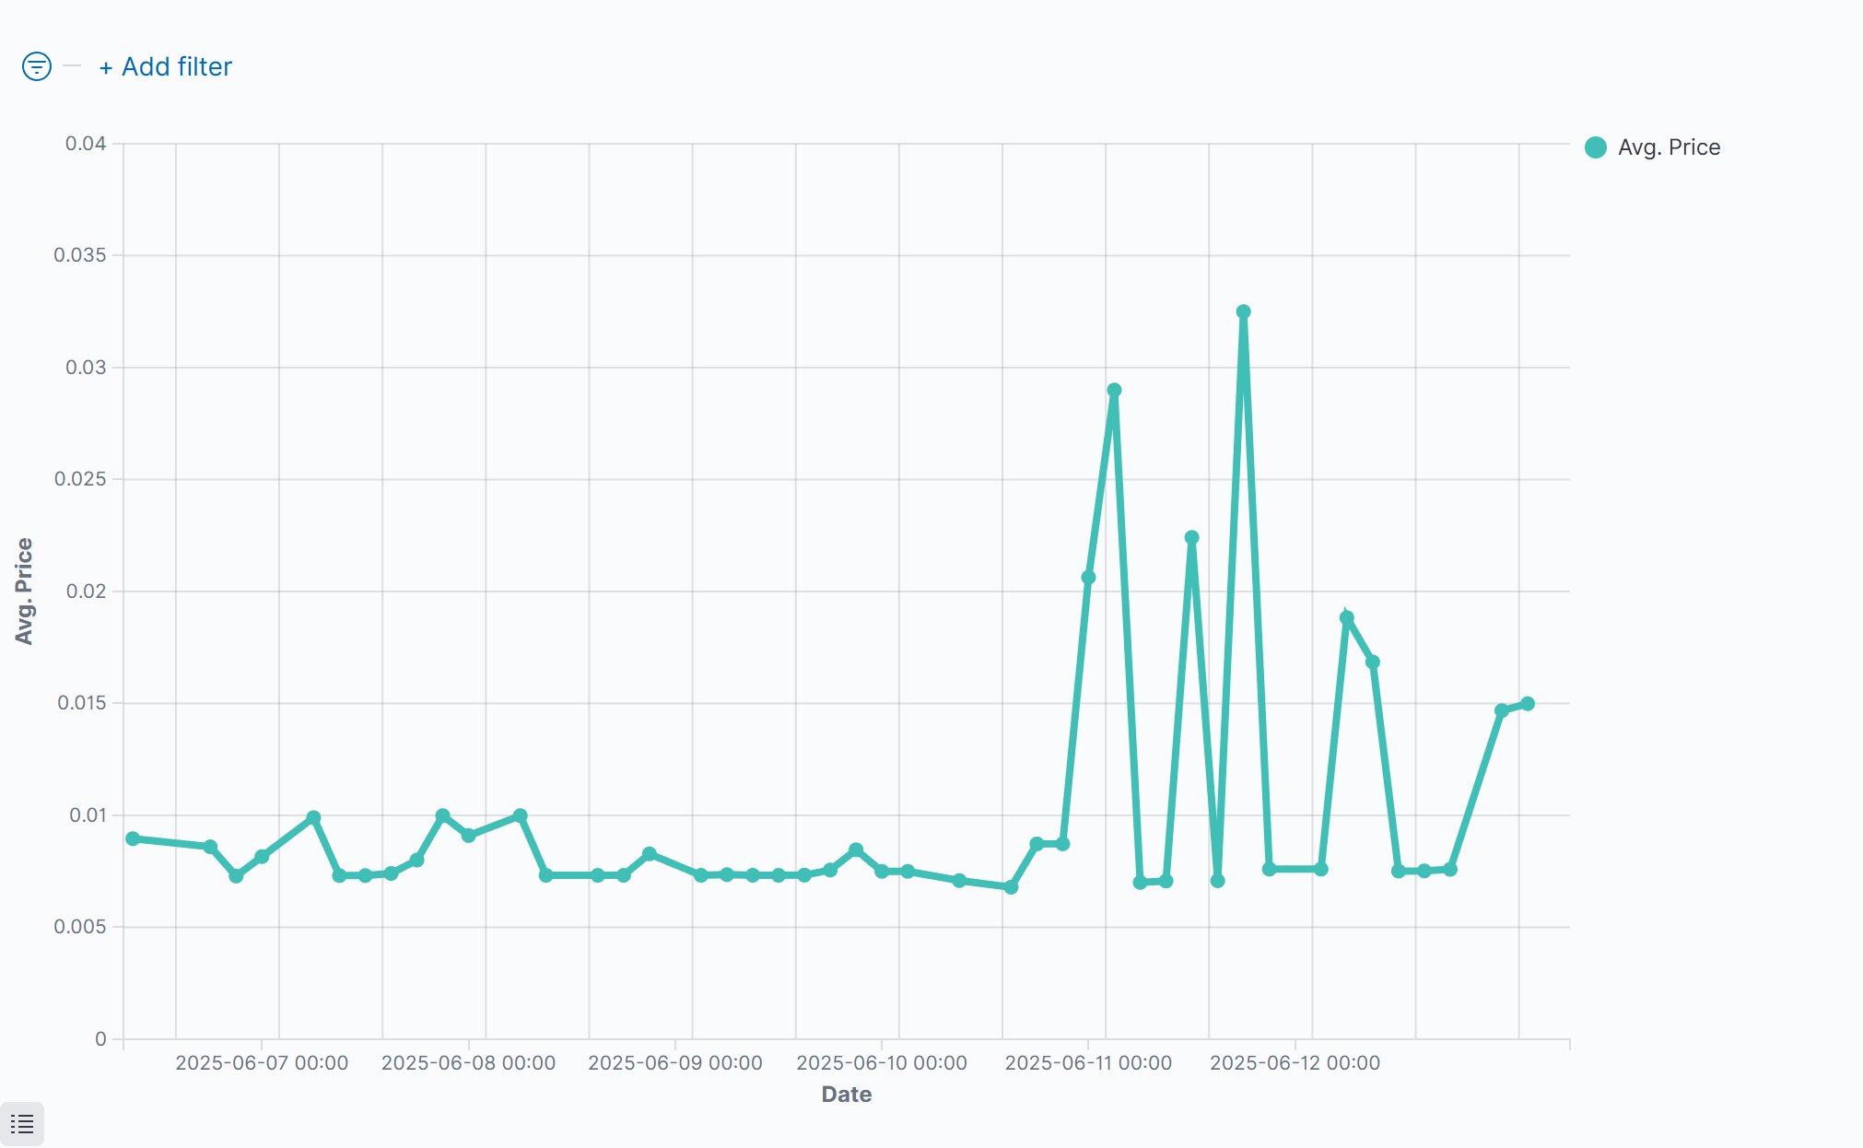Click the data point near 0.017 after 06-12 peak

[x=1373, y=662]
